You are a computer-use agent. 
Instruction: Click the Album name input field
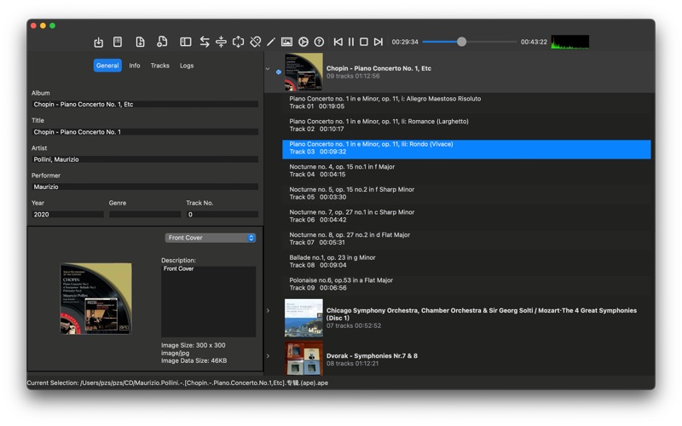click(x=145, y=104)
